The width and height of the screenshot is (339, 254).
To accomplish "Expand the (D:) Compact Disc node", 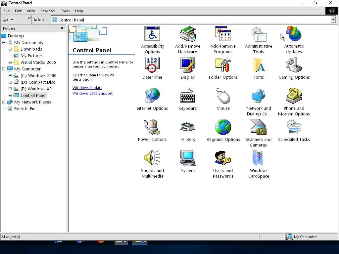I will (10, 82).
